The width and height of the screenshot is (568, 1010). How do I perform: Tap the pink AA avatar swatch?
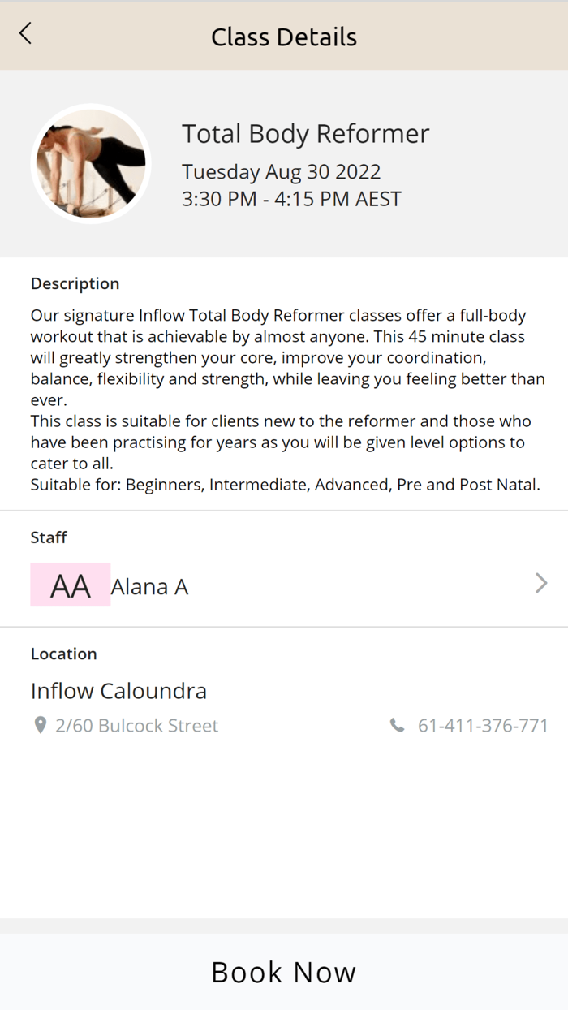click(x=70, y=584)
